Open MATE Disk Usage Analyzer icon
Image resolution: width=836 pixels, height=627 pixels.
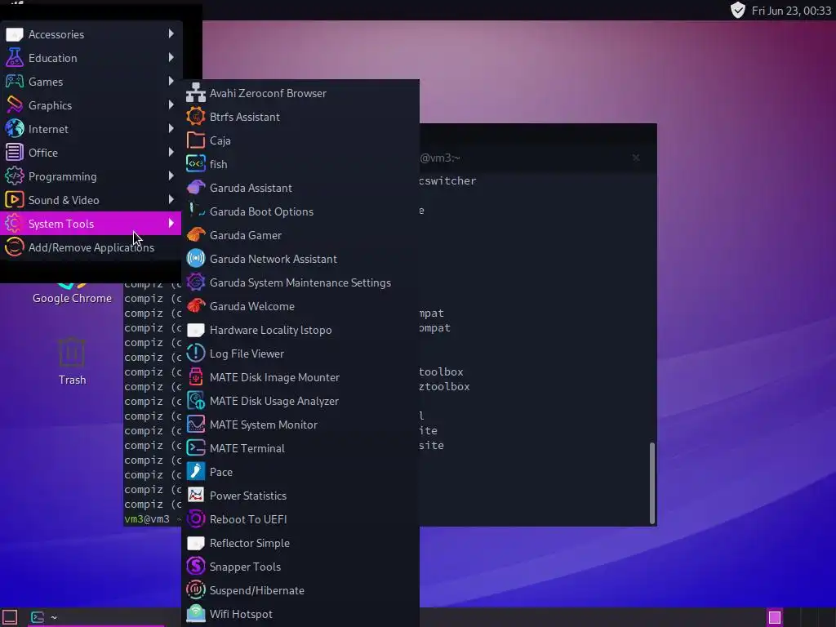(196, 400)
